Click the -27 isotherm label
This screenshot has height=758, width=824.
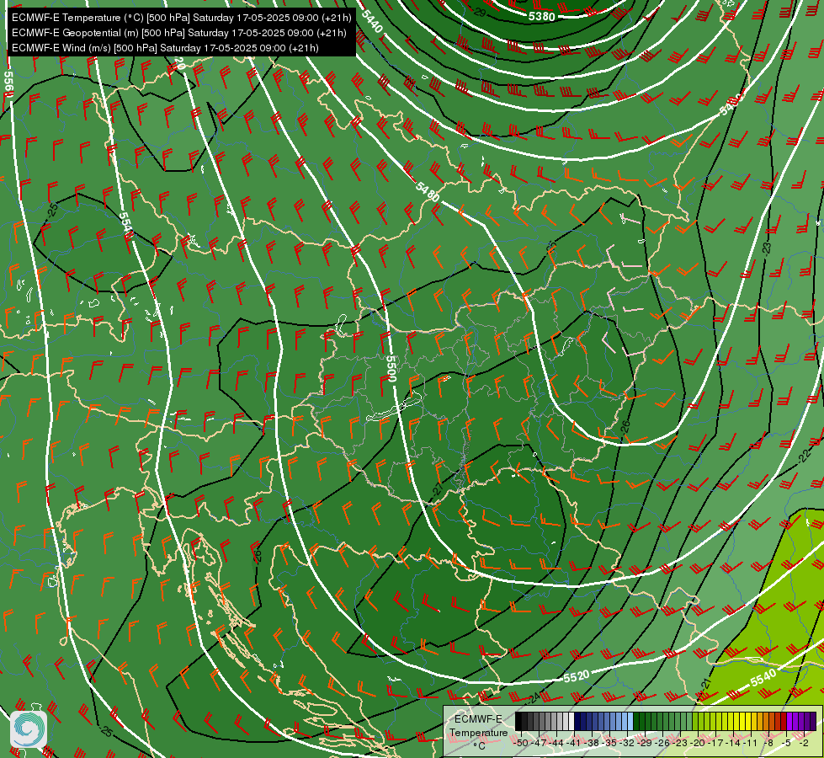coord(438,488)
